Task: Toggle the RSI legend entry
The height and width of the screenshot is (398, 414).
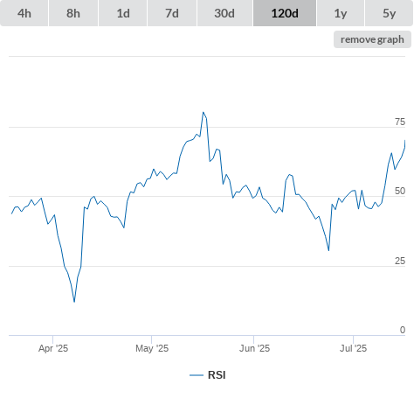Action: coord(208,375)
